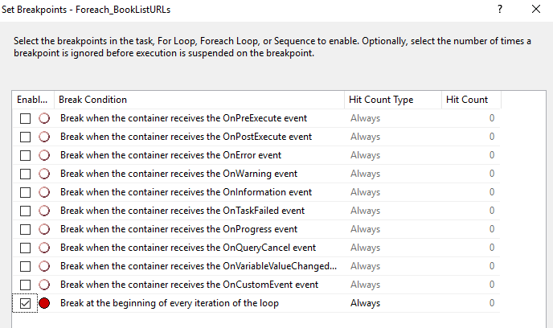Click the OnTaskFailed breakpoint circle icon
Image resolution: width=553 pixels, height=328 pixels.
pos(44,211)
